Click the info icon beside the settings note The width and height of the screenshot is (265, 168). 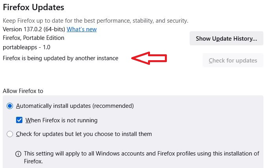(x=18, y=154)
